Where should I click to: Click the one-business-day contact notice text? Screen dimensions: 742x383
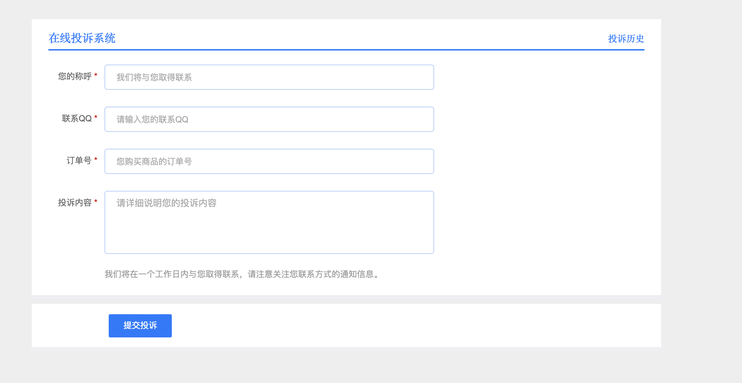point(242,274)
